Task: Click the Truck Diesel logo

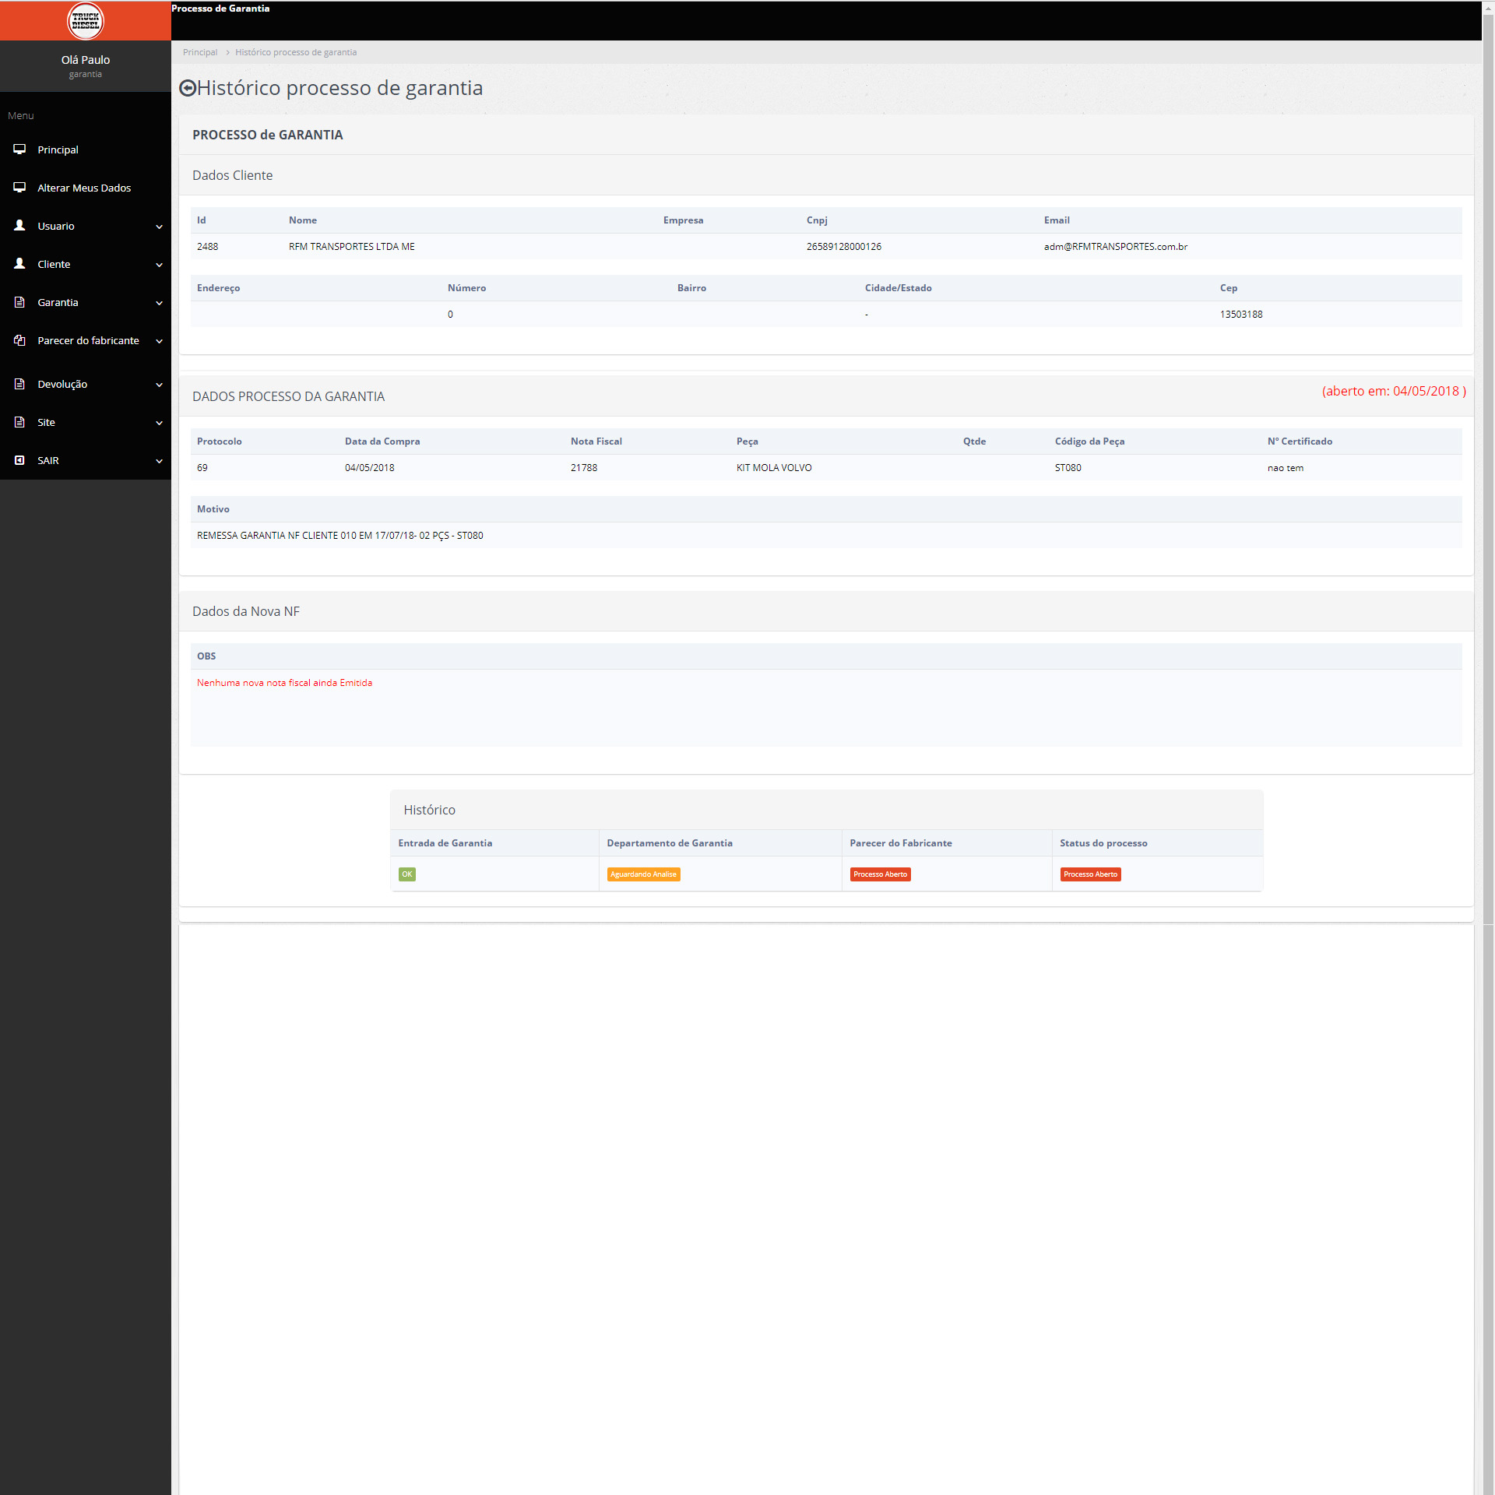Action: [85, 20]
